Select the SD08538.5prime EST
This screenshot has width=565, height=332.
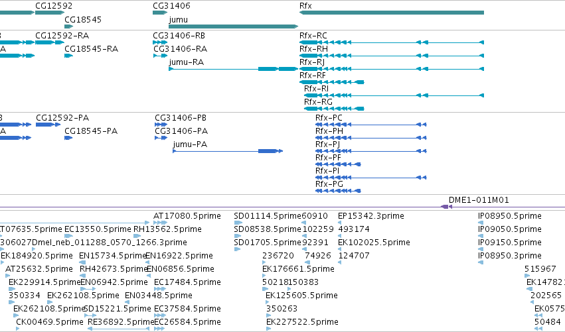coord(238,236)
